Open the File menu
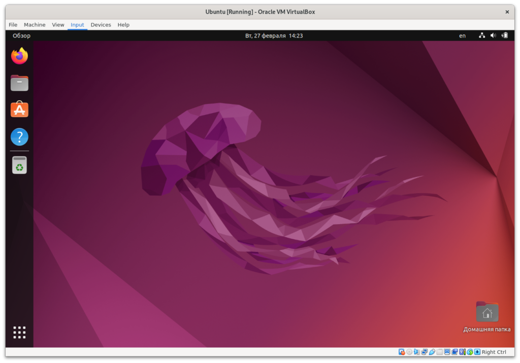This screenshot has height=363, width=520. (13, 25)
